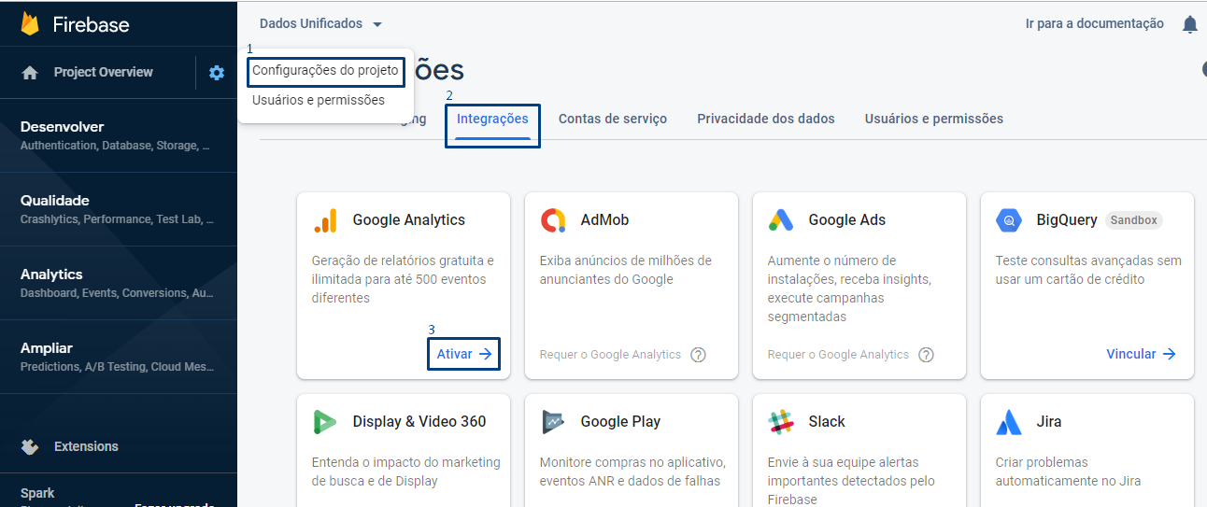Expand the Dados Unificados project dropdown

click(321, 24)
